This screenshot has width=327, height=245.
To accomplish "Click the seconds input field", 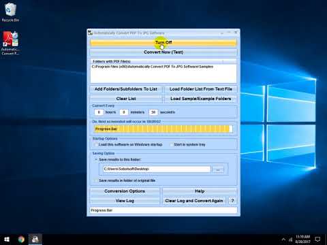I will tap(153, 112).
